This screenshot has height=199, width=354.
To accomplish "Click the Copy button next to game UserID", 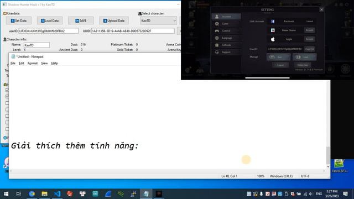I will click(x=309, y=49).
